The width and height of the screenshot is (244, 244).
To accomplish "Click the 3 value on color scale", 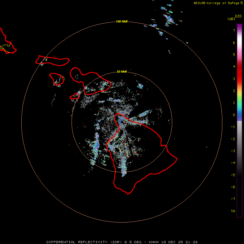I will point(234,79).
